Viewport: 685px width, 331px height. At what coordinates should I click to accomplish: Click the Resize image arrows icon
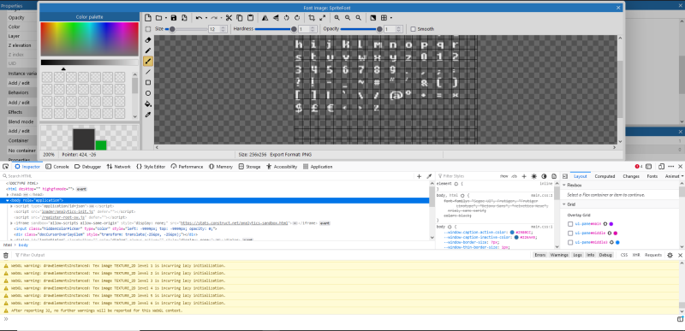(323, 18)
